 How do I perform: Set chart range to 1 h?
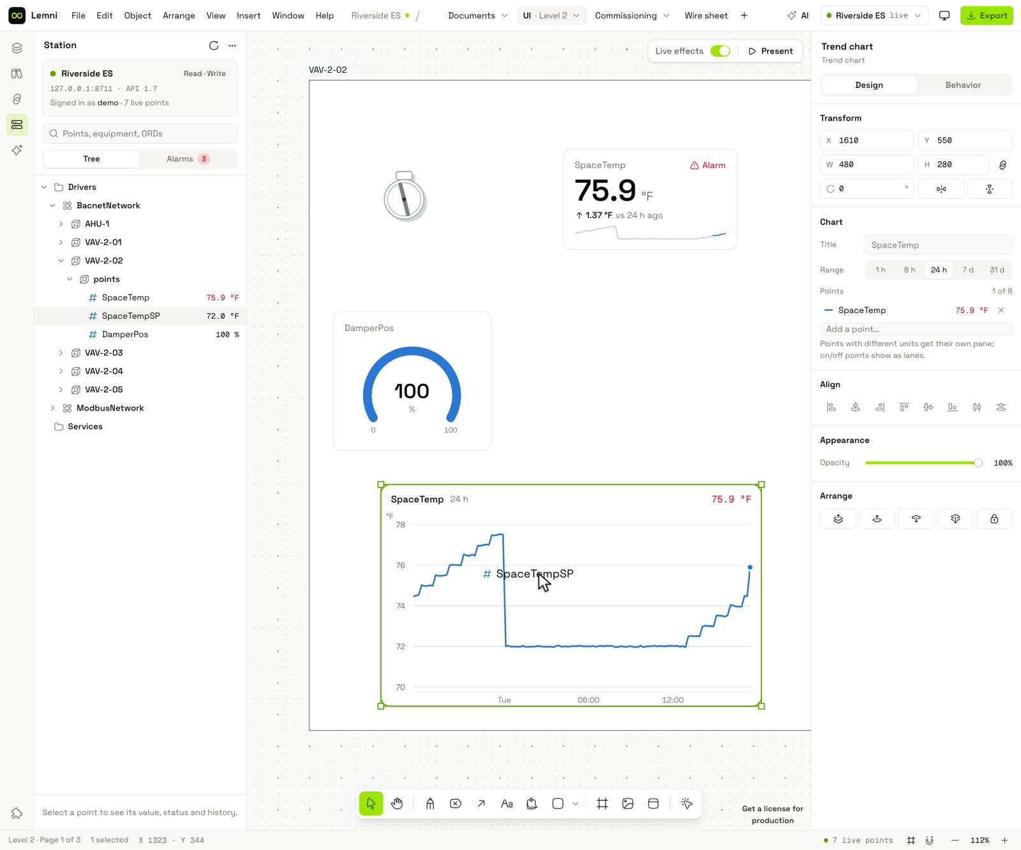[x=881, y=270]
